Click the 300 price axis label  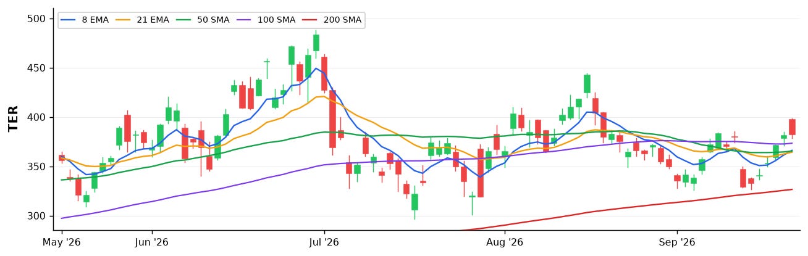point(38,217)
